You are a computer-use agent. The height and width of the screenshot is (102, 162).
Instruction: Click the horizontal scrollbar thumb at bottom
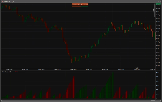tap(153, 100)
